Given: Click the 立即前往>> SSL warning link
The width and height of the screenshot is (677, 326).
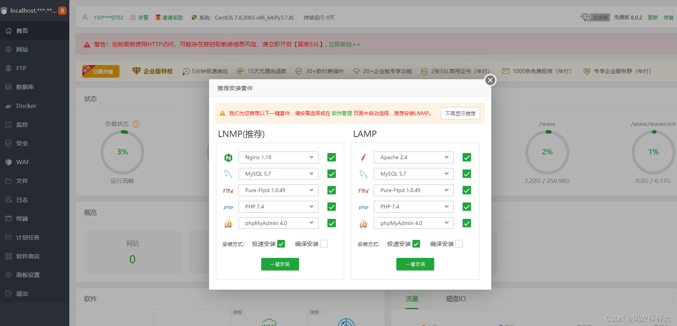Looking at the screenshot, I should pos(344,44).
